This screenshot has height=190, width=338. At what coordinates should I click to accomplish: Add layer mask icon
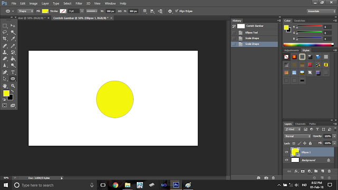303,171
